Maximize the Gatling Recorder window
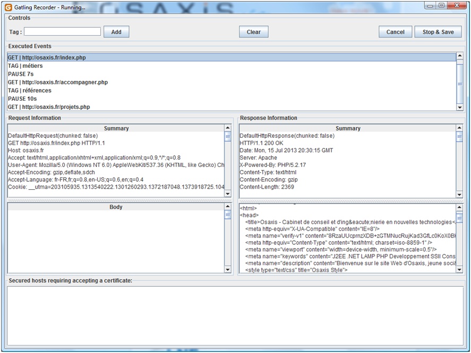The width and height of the screenshot is (471, 353). point(441,5)
